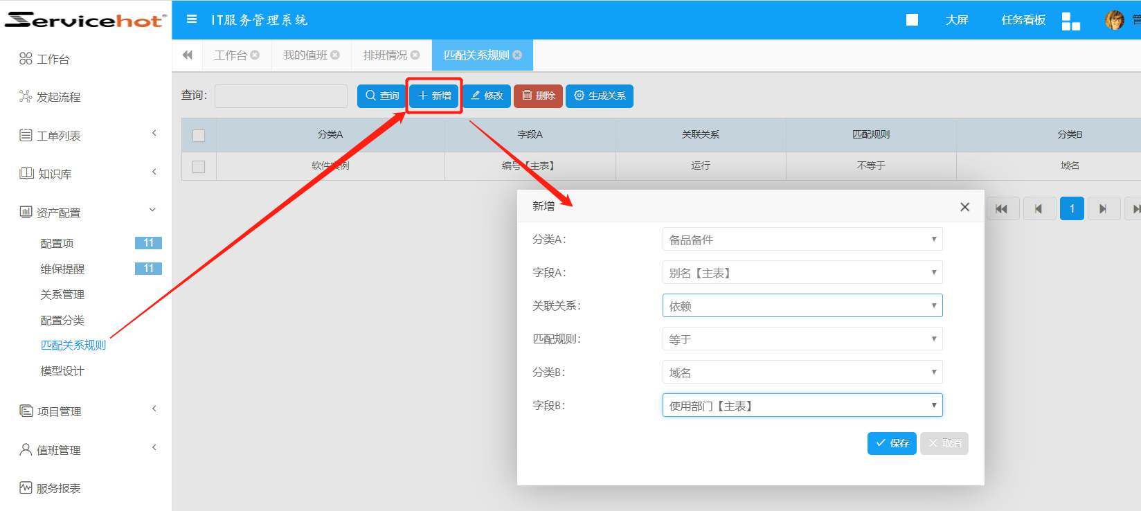1141x511 pixels.
Task: Click the white square fullscreen icon
Action: coord(912,20)
